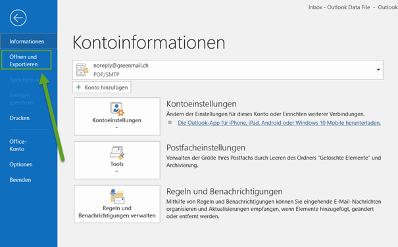Click the Tools mailbox cleanup icon
Screen dimensions: 398x247
(x=117, y=152)
